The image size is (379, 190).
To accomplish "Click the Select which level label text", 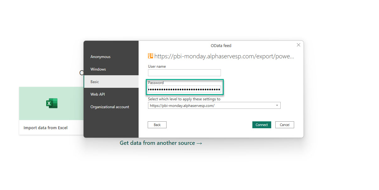I will (x=184, y=99).
